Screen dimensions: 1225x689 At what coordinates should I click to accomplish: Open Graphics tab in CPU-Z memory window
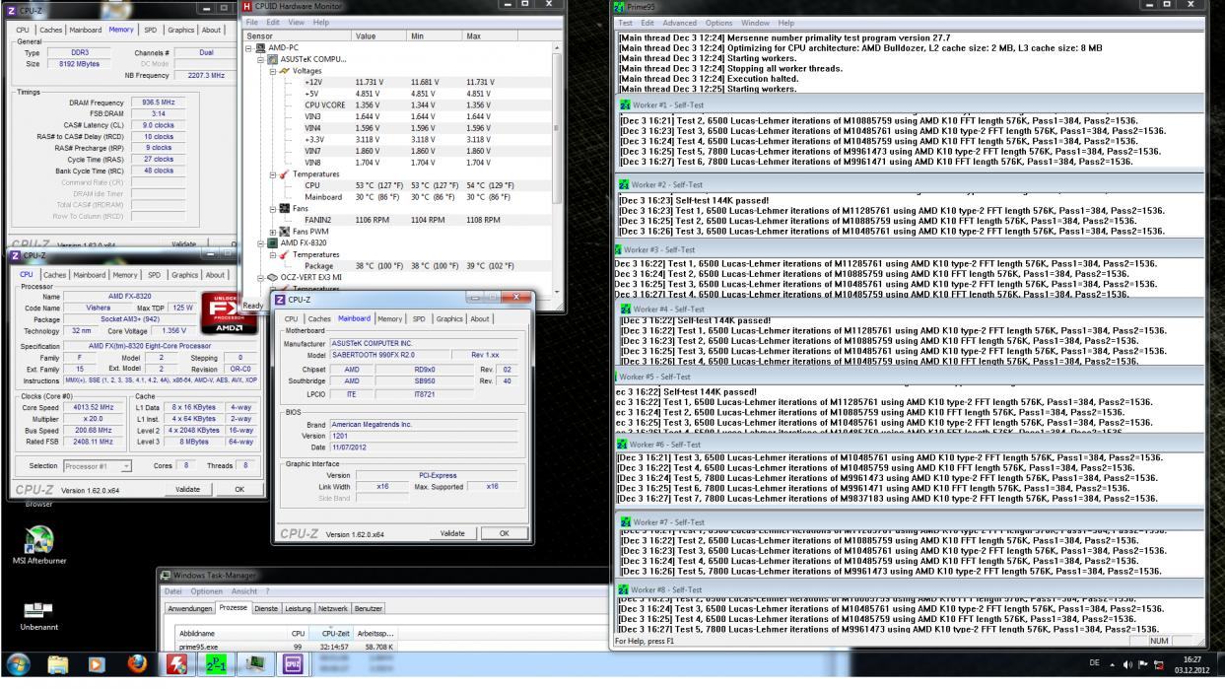pyautogui.click(x=181, y=29)
